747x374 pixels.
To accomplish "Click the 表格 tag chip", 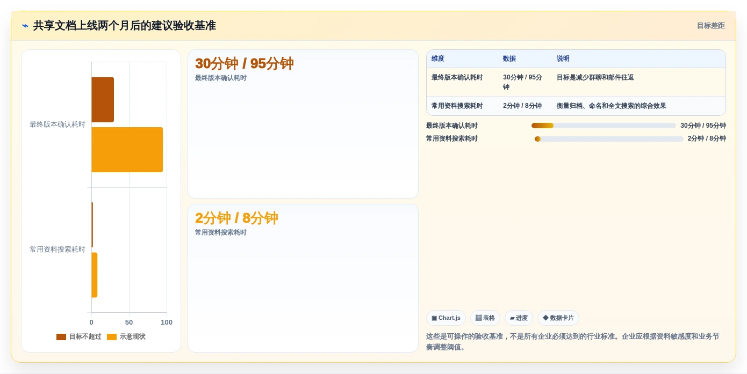I will tap(485, 318).
